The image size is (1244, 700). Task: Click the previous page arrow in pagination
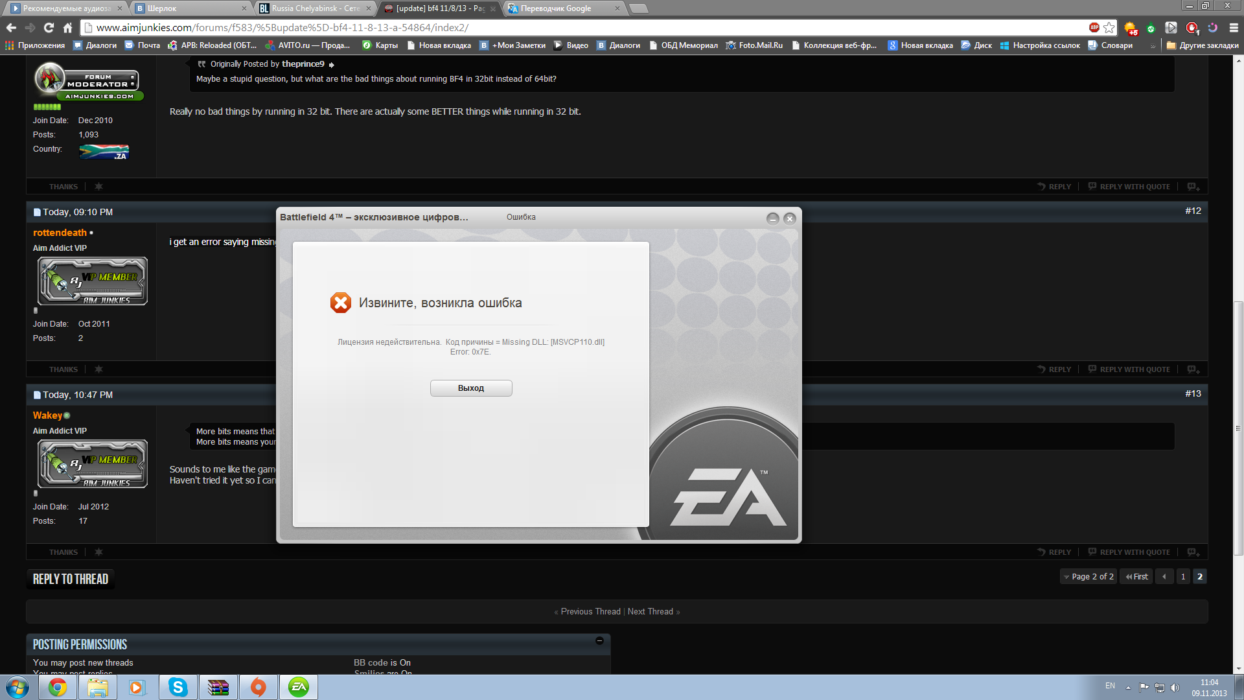(1164, 577)
